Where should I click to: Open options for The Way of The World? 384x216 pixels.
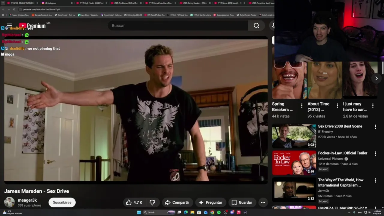click(375, 181)
